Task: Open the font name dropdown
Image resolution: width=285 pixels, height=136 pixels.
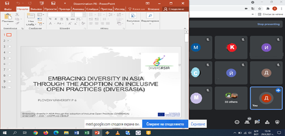Action: (72, 15)
